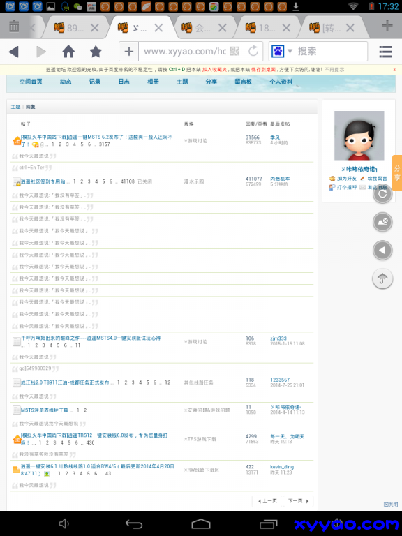Open orange 分享 side tab
This screenshot has width=402, height=536.
(x=397, y=173)
